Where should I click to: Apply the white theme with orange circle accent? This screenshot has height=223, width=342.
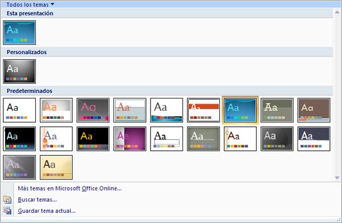56,139
